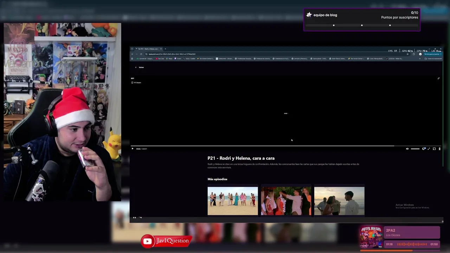This screenshot has height=253, width=450.
Task: Click Reinicia para actualizar button
Action: pos(432,54)
